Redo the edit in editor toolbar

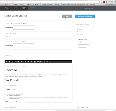(48, 62)
